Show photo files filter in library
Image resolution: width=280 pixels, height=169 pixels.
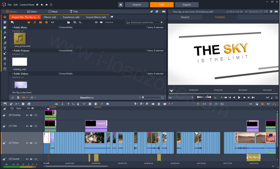click(x=41, y=22)
